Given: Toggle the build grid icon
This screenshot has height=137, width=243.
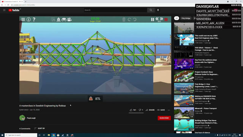Looking at the screenshot, I should coord(53,19).
